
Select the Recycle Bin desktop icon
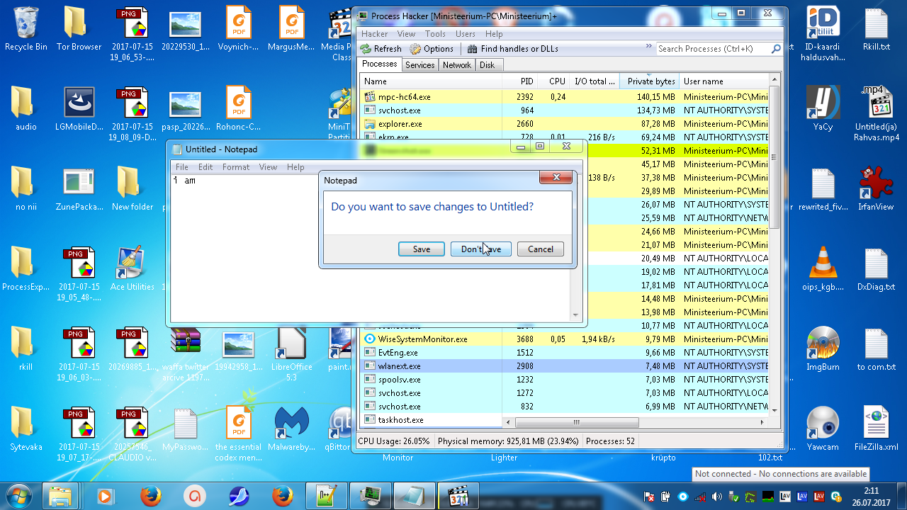pyautogui.click(x=26, y=30)
